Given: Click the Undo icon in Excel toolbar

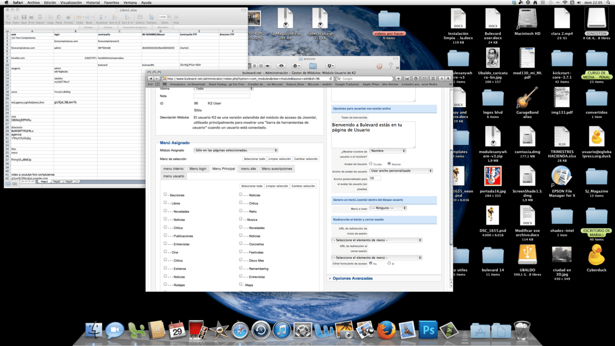Looking at the screenshot, I should click(79, 18).
